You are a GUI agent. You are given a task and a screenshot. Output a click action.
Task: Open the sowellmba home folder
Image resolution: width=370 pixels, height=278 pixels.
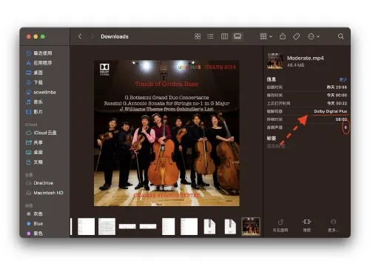pyautogui.click(x=41, y=92)
